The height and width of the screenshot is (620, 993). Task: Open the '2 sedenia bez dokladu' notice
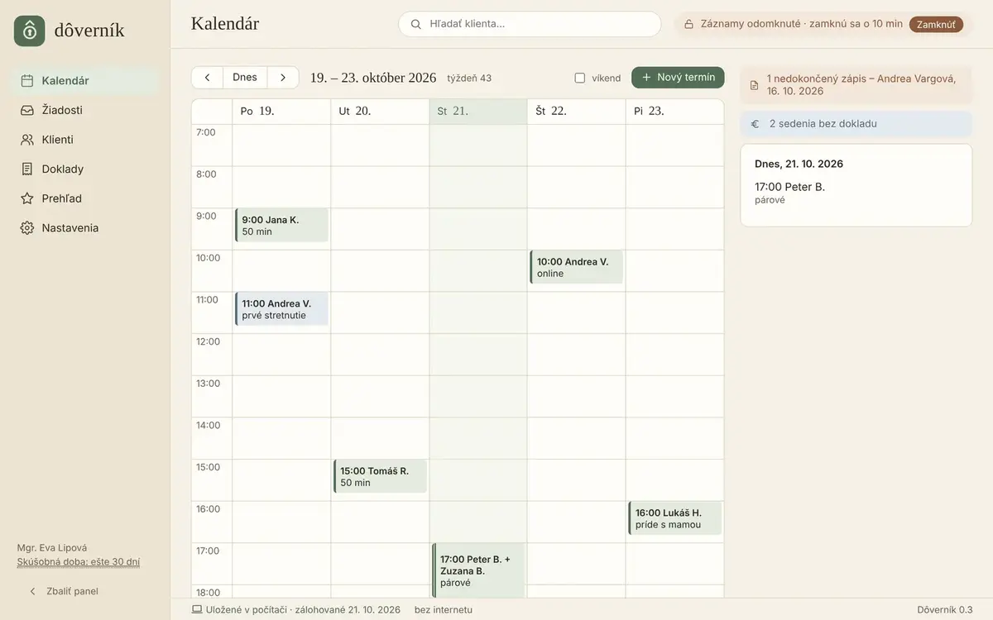[856, 124]
